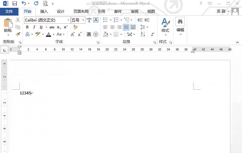242x153 pixels.
Task: Copy selection using the copy icon
Action: click(18, 27)
